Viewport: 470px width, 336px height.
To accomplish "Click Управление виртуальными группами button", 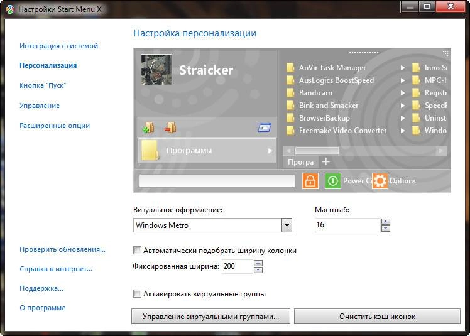I will 210,317.
